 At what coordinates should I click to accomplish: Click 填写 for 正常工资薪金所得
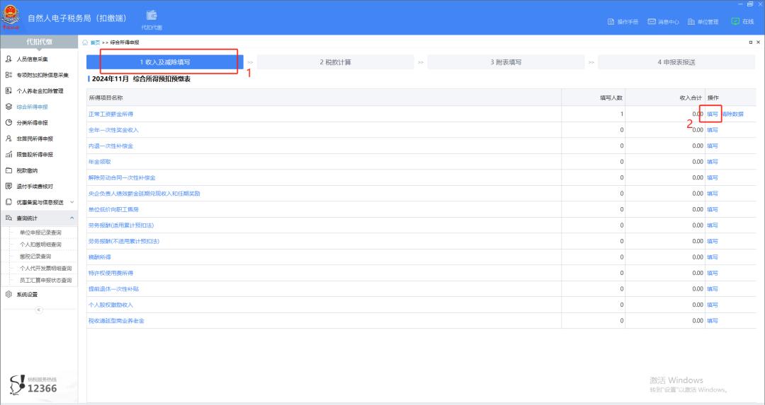click(713, 114)
